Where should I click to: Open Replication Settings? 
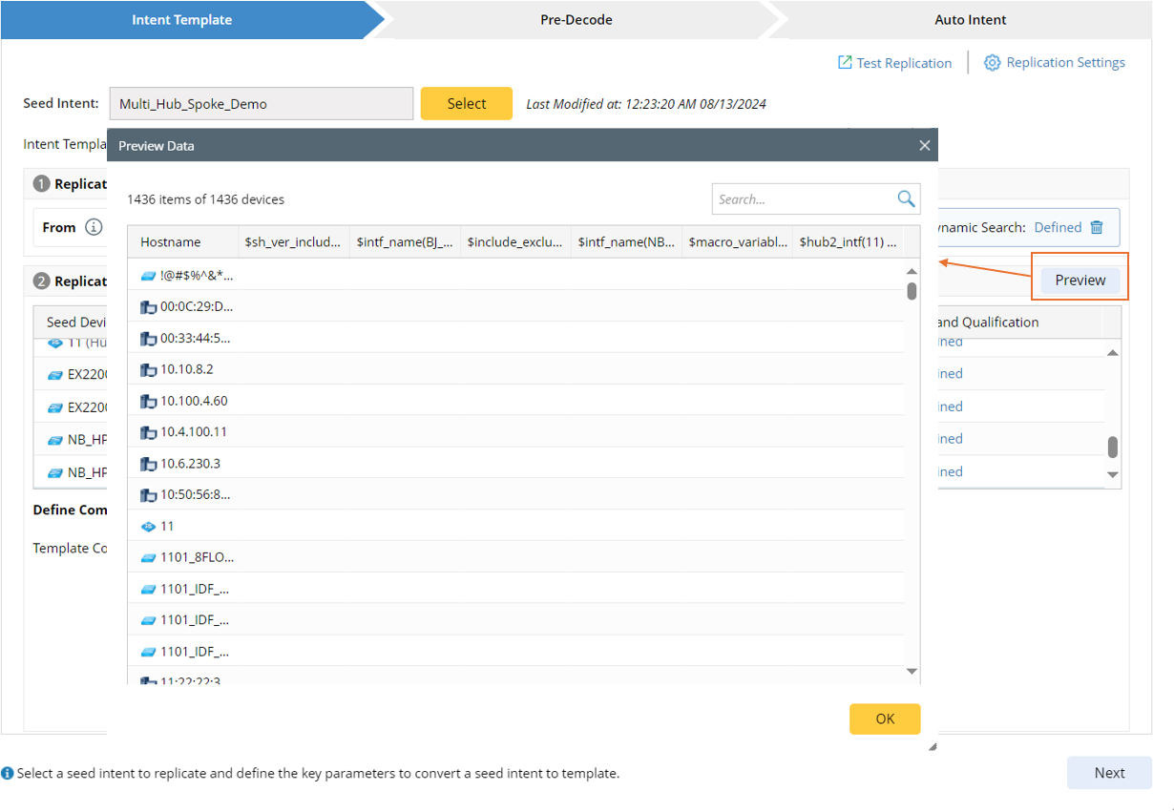(1055, 63)
